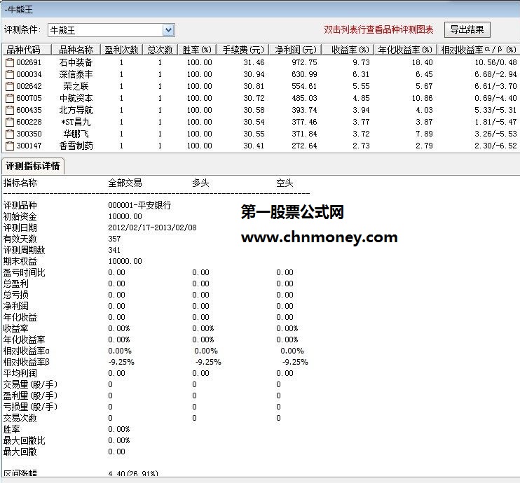Click the 初始资金 label
This screenshot has width=520, height=483.
(x=20, y=217)
